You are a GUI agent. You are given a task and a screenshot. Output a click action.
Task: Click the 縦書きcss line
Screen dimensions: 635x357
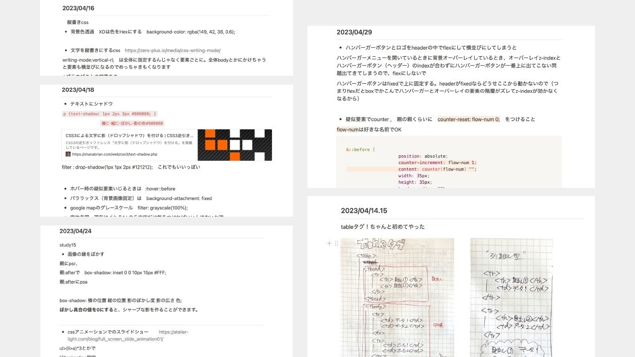[x=78, y=22]
